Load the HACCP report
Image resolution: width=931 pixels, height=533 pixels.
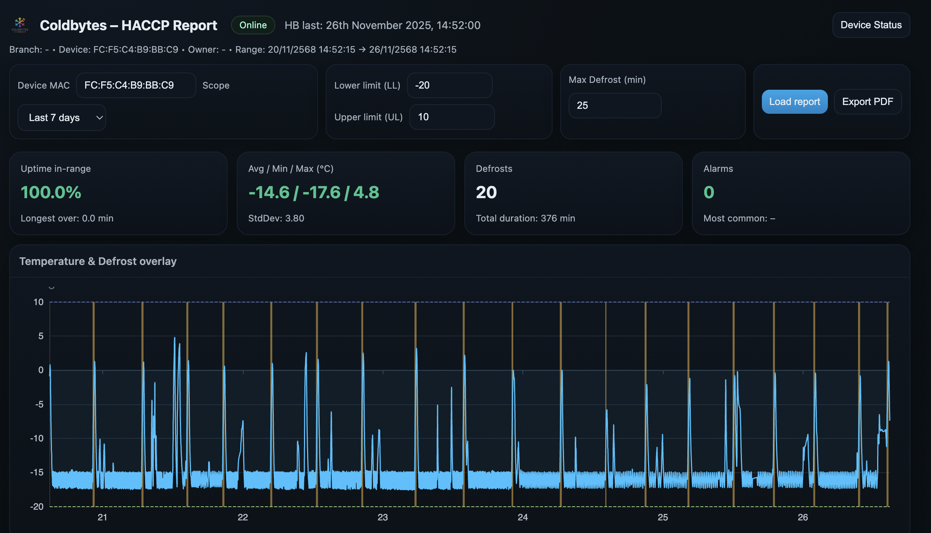pyautogui.click(x=794, y=102)
